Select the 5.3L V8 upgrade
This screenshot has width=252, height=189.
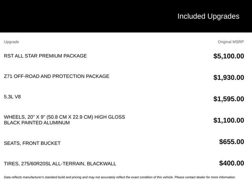12,97
